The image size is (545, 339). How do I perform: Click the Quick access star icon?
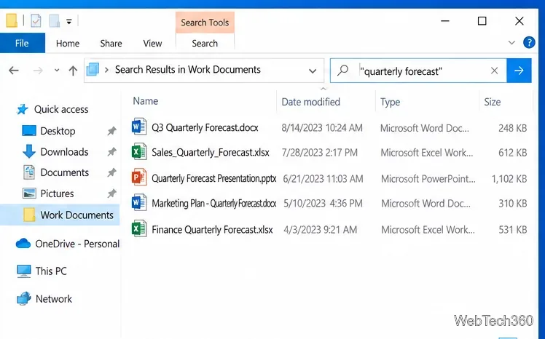point(23,109)
